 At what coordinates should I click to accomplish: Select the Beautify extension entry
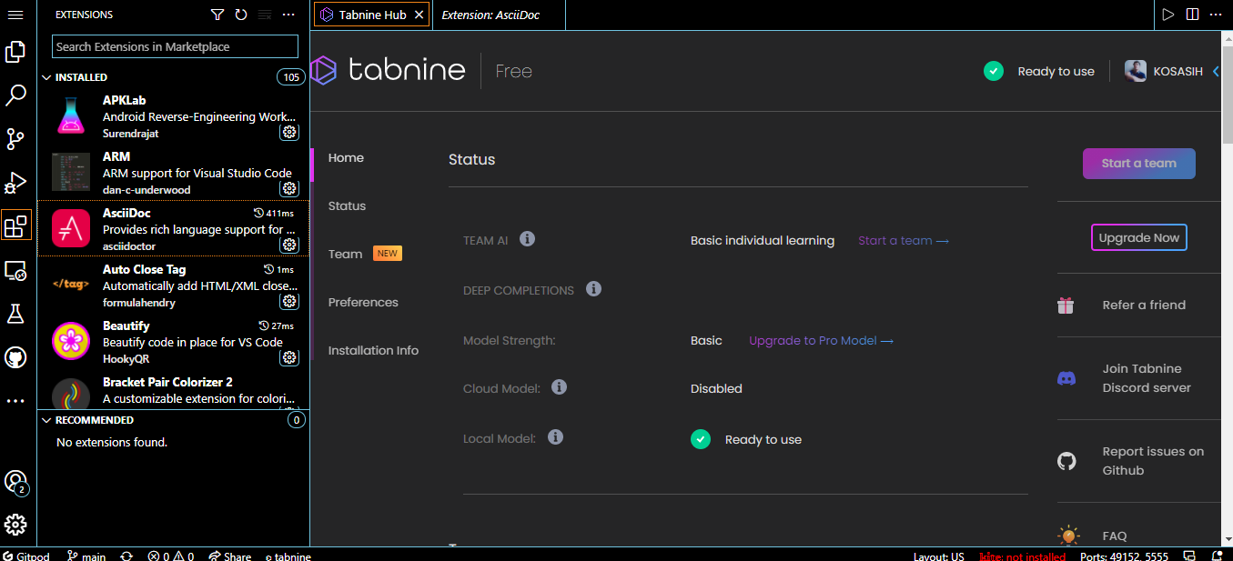click(173, 343)
